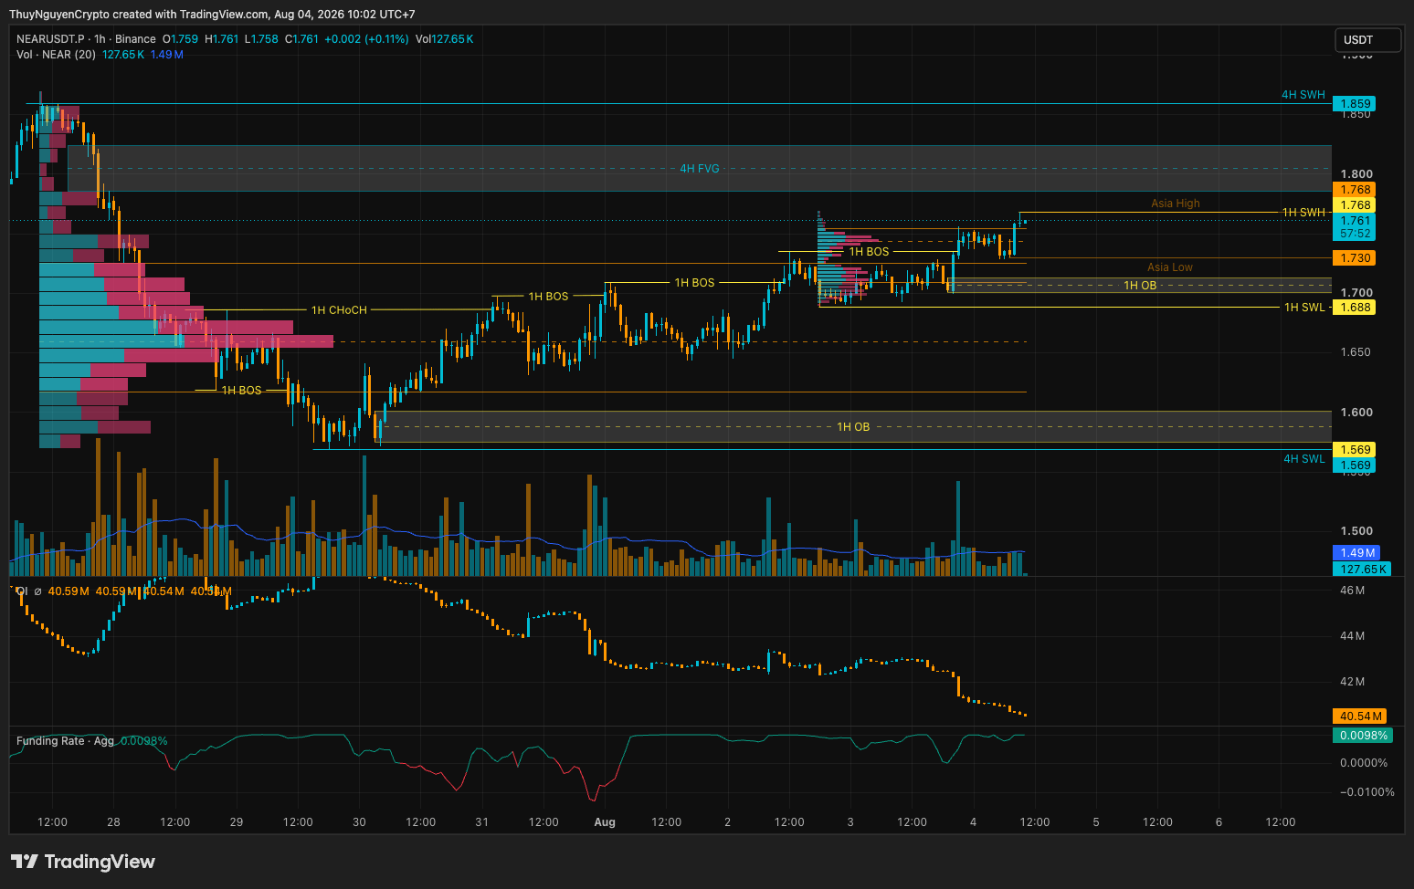Click the Open value O1.759 in the legend
1414x889 pixels.
pos(180,39)
